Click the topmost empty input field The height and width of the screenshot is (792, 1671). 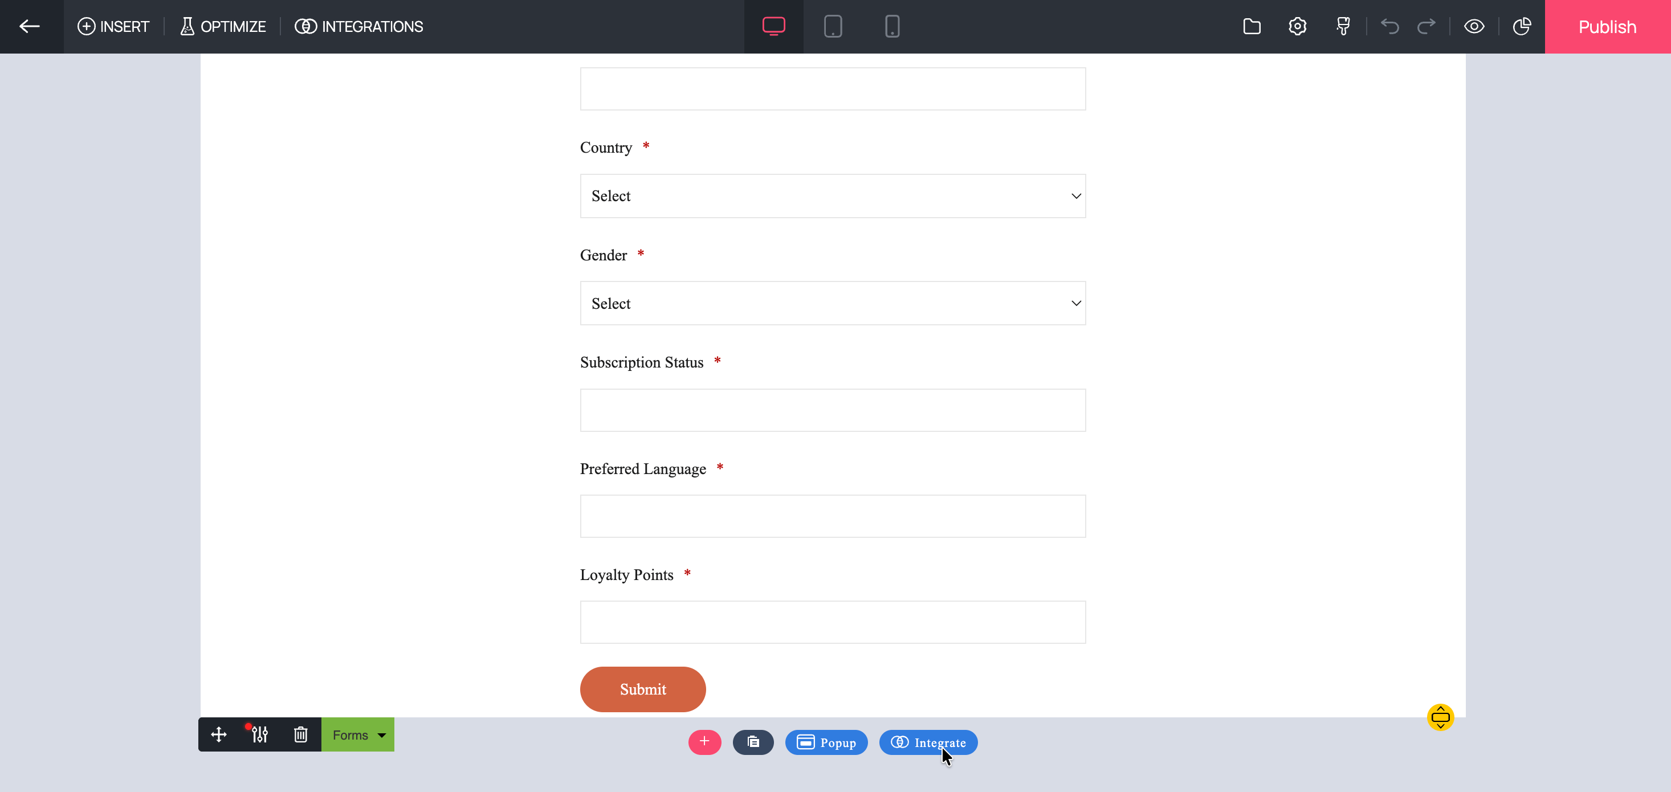pyautogui.click(x=832, y=89)
